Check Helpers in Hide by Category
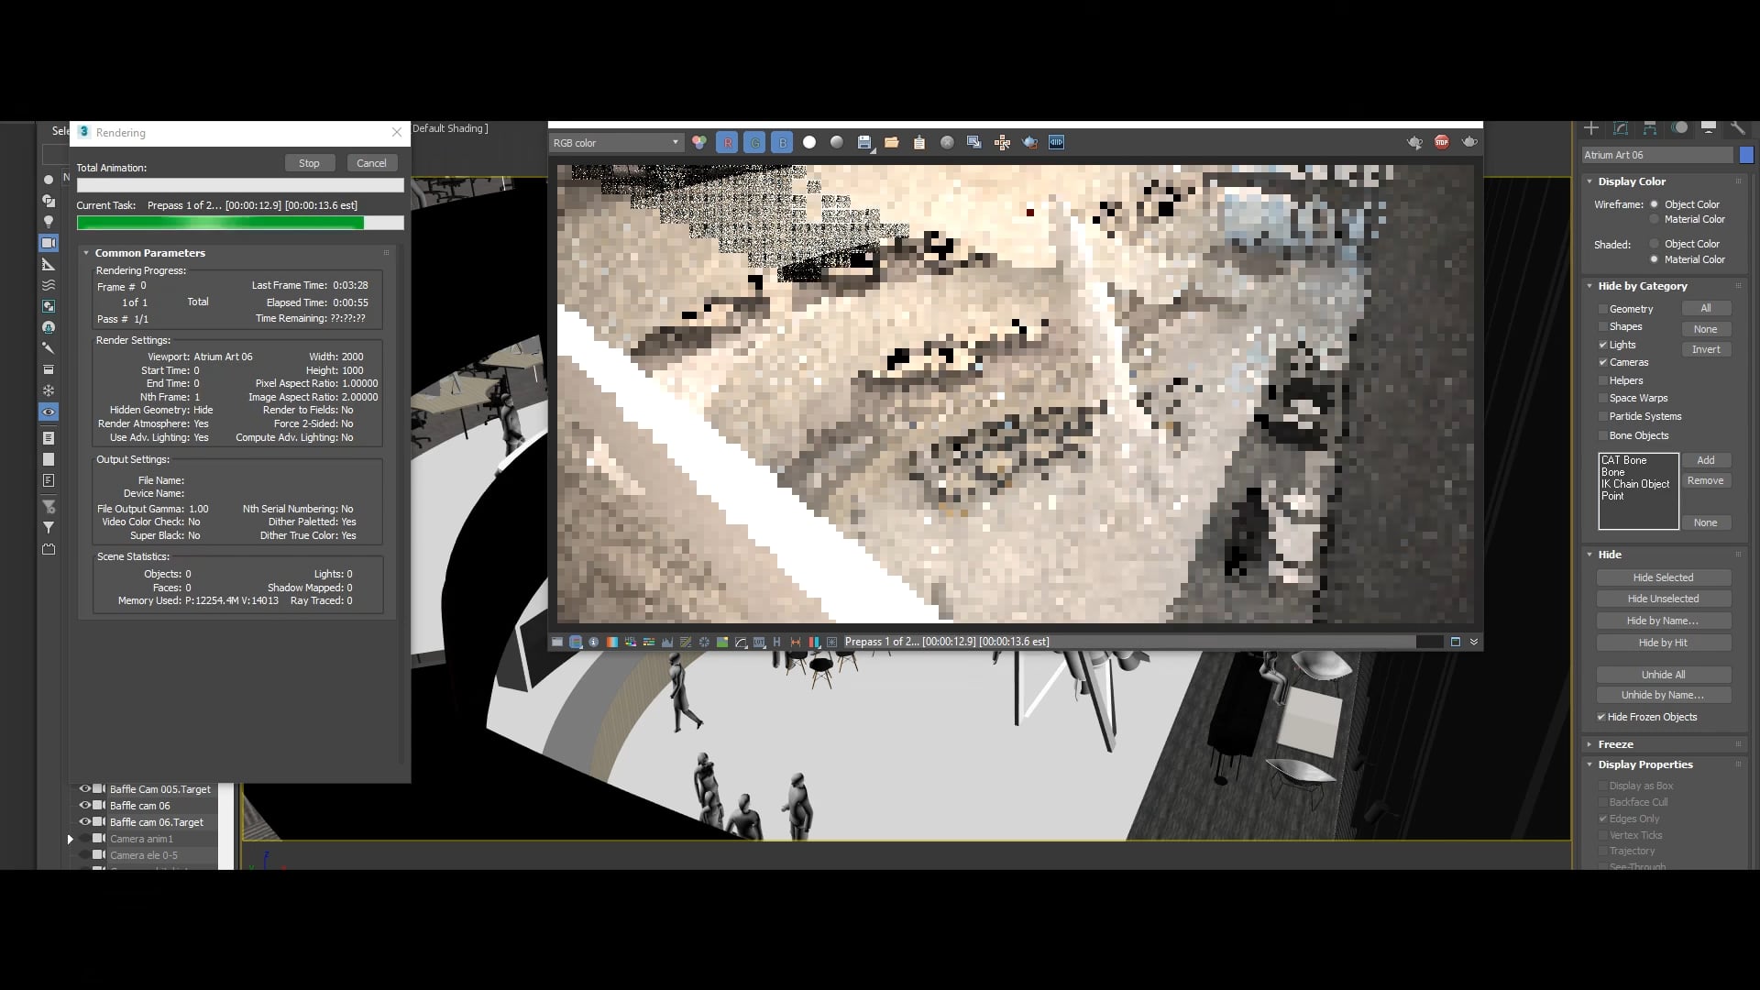 [1603, 380]
